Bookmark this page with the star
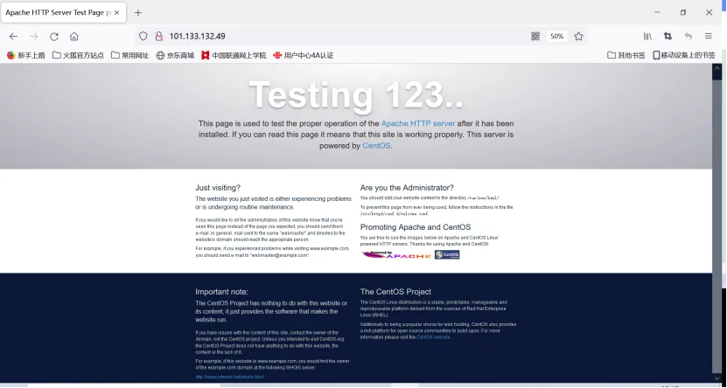Viewport: 727px width, 388px height. click(578, 36)
